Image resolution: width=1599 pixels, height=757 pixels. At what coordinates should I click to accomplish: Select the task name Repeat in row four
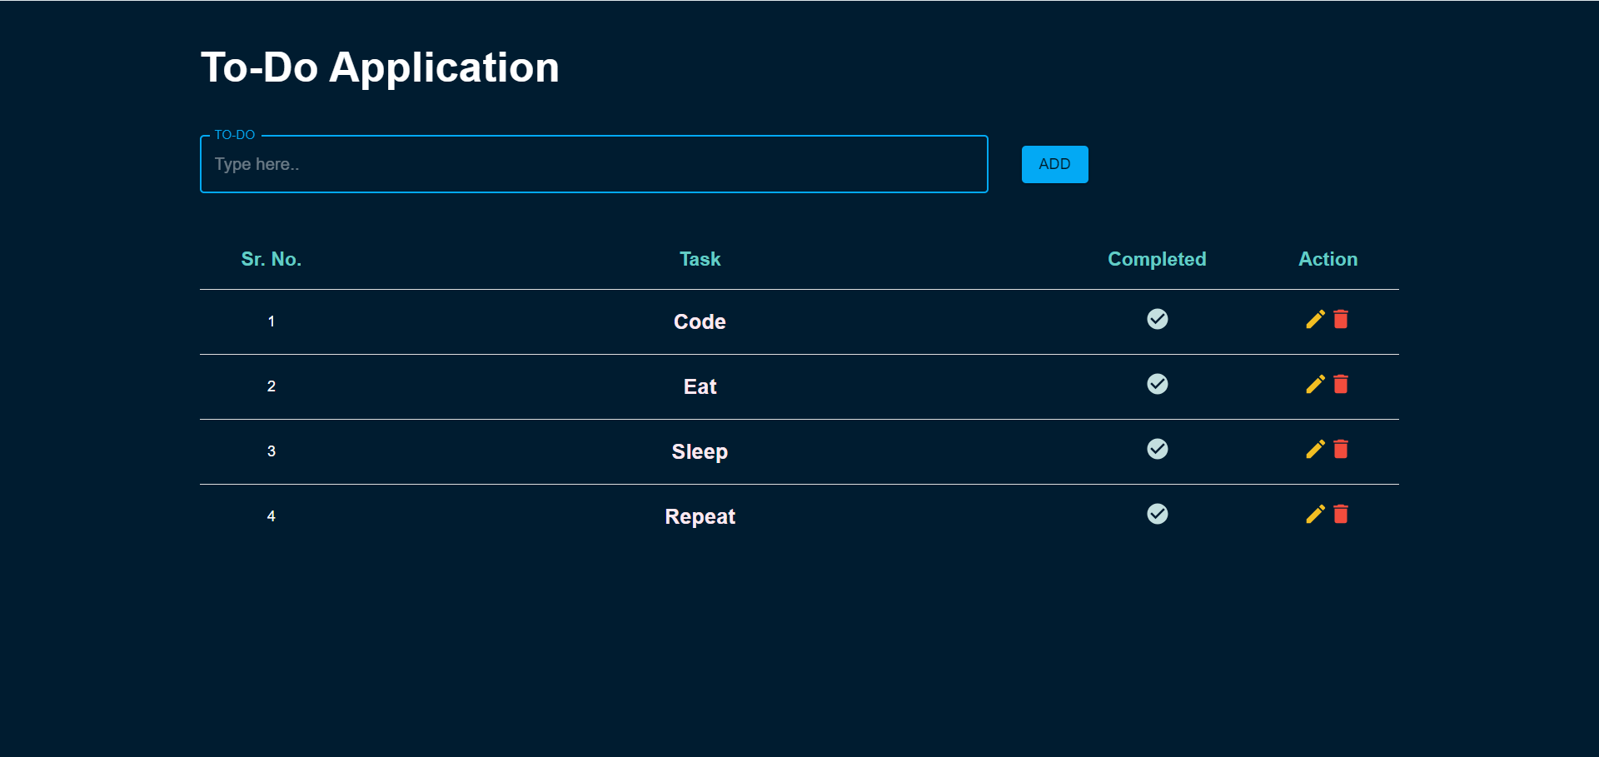[700, 515]
